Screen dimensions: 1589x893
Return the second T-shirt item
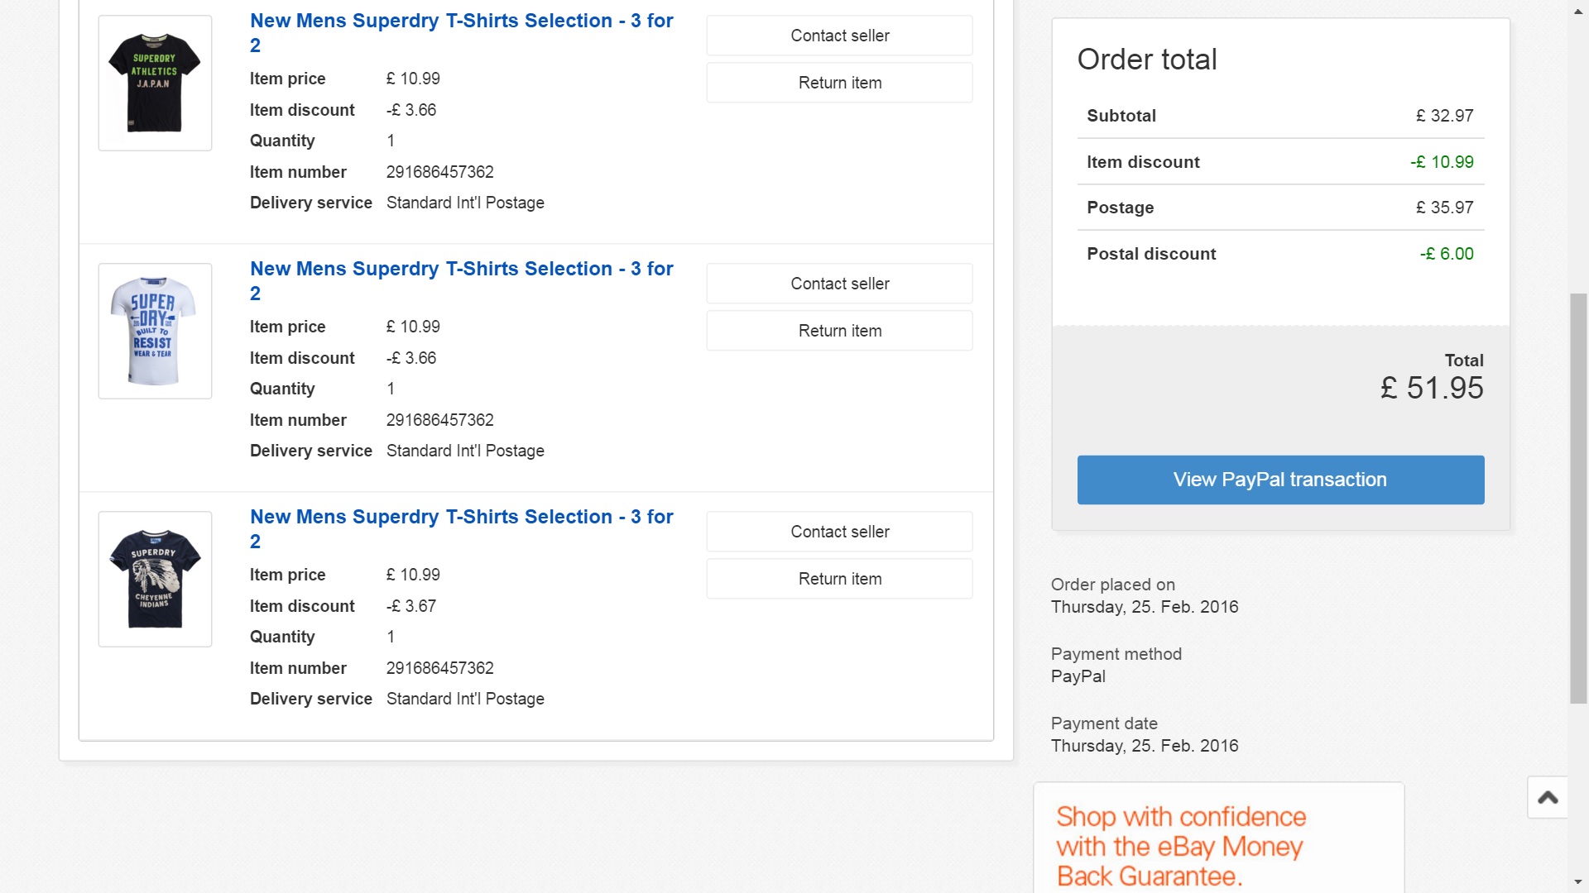tap(839, 331)
